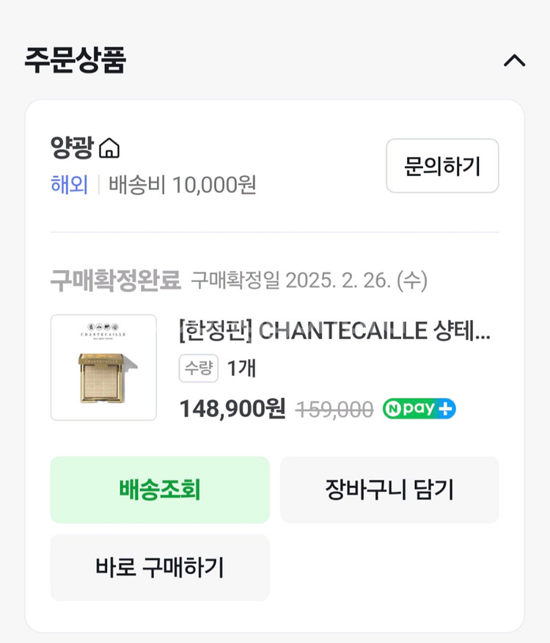Click the 구매확정일 2025. 2. 26. date
The height and width of the screenshot is (643, 550).
coord(309,280)
